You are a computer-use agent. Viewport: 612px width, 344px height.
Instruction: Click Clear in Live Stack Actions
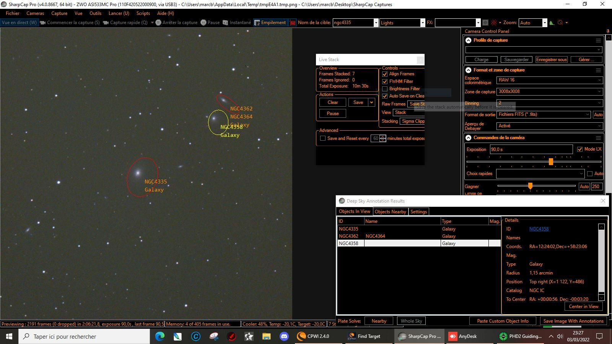(x=333, y=102)
